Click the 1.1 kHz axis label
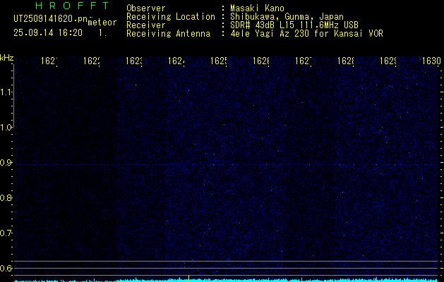This screenshot has width=444, height=282. coord(6,92)
